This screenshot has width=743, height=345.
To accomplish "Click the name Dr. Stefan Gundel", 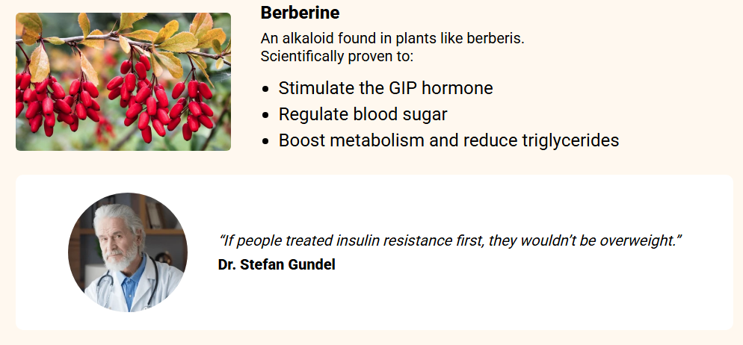I will [x=277, y=264].
